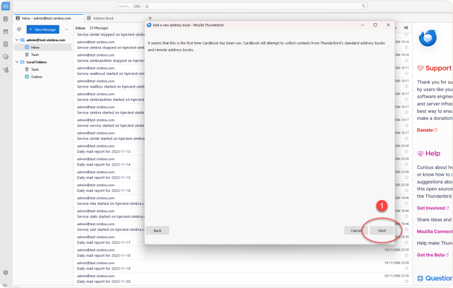Click Next in the address book dialog

tap(382, 230)
